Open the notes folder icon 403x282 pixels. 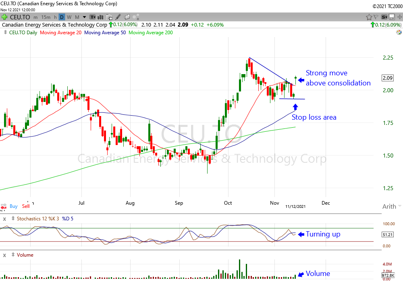click(127, 17)
